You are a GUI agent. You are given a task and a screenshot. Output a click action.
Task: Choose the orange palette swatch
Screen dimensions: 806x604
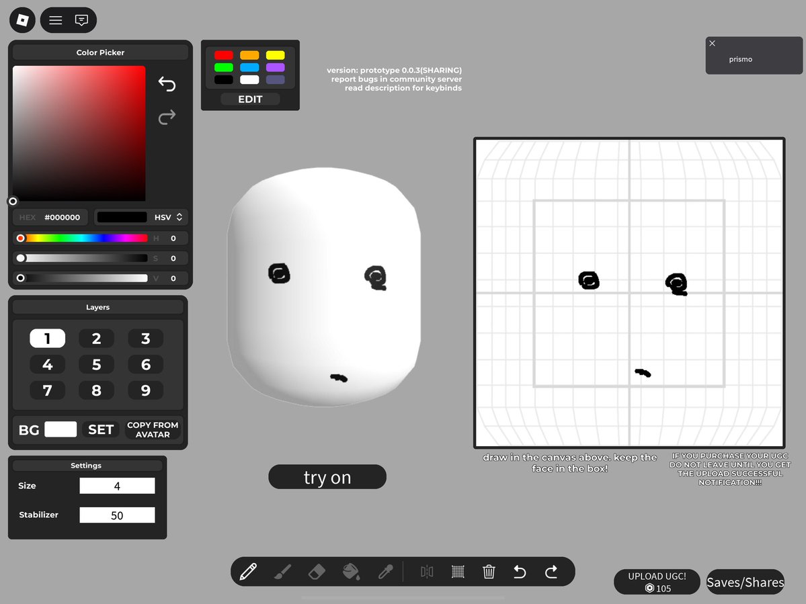pyautogui.click(x=249, y=55)
